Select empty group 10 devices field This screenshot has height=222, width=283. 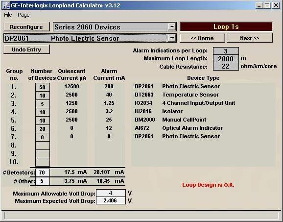[43, 162]
